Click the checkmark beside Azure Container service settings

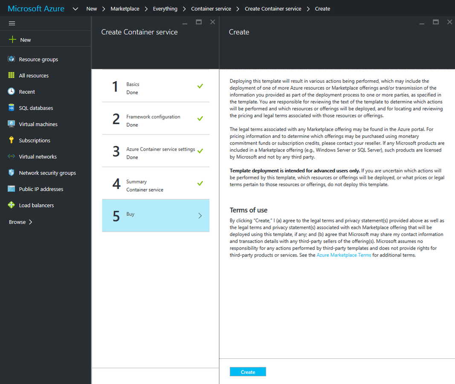[x=200, y=151]
